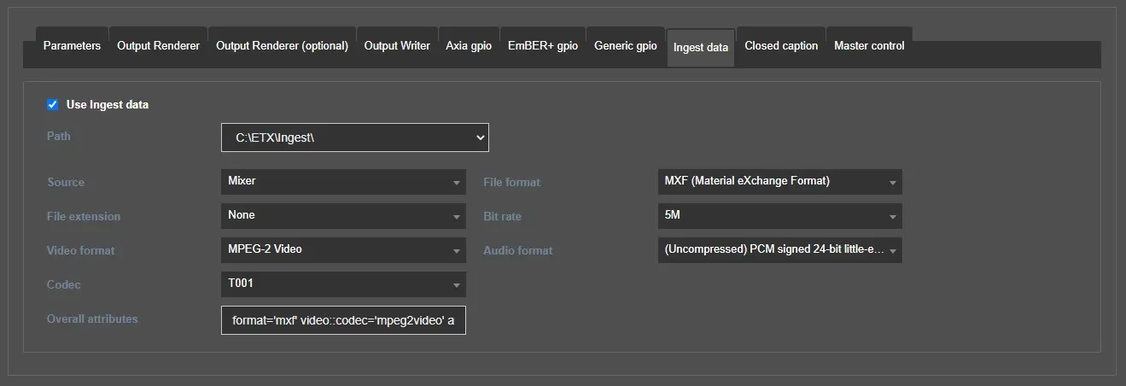Viewport: 1126px width, 386px height.
Task: Open the File extension dropdown
Action: [x=343, y=215]
